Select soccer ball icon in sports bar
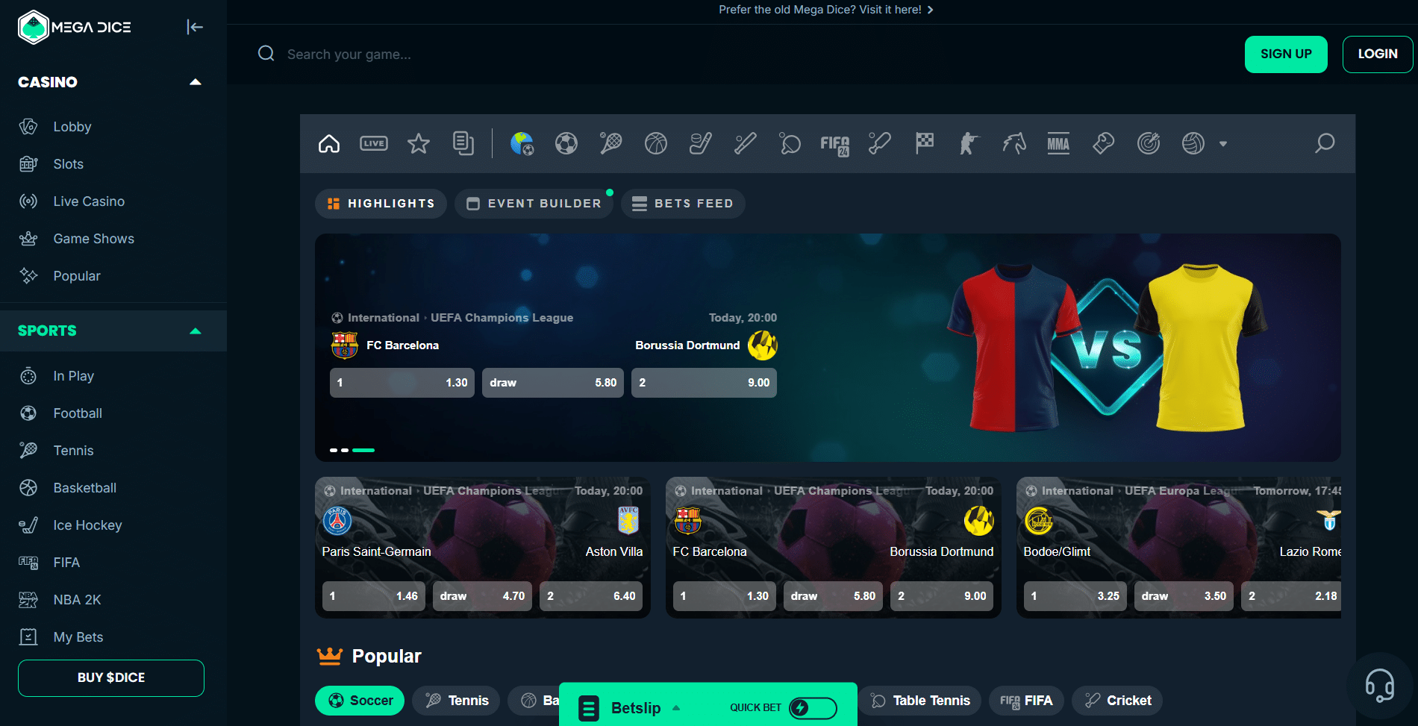This screenshot has width=1418, height=726. coord(566,143)
